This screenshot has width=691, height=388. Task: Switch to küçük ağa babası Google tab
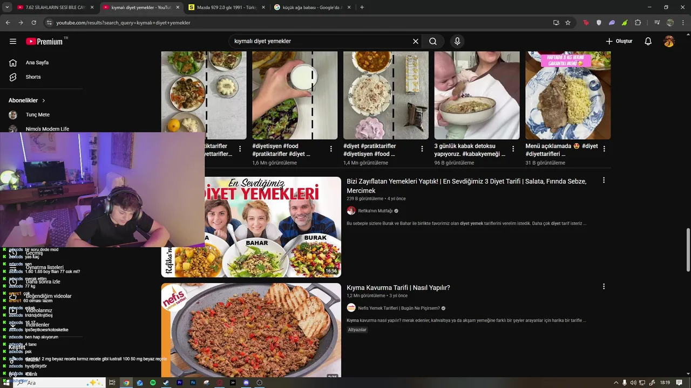(x=312, y=8)
